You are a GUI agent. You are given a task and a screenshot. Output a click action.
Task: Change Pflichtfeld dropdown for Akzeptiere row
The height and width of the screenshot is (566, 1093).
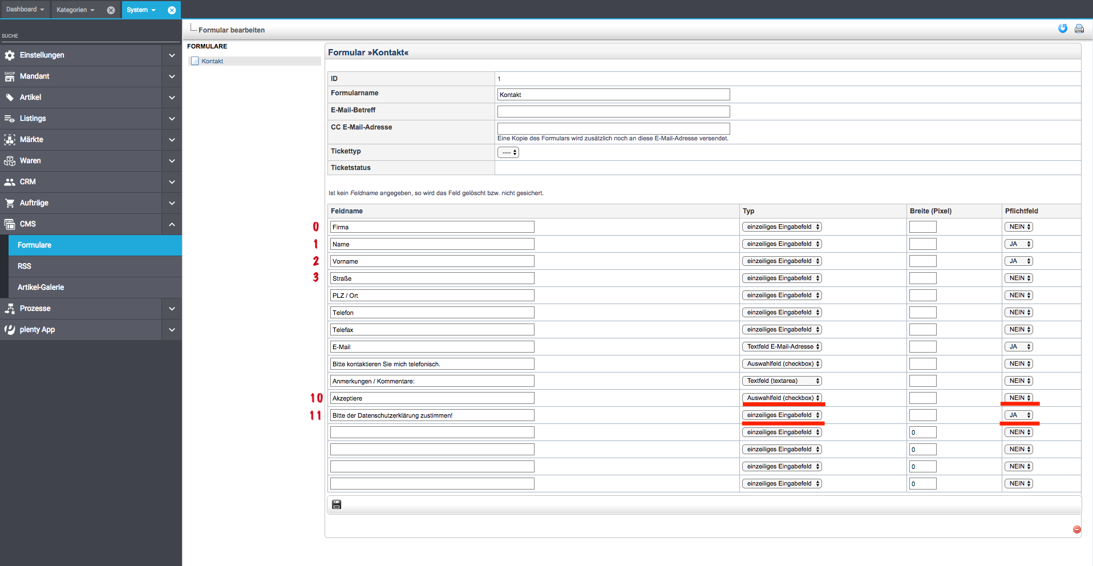click(x=1019, y=398)
